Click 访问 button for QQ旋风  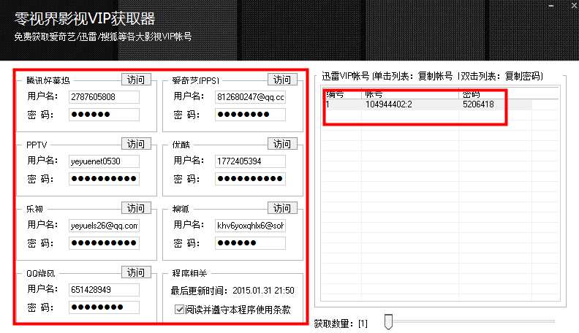point(136,272)
